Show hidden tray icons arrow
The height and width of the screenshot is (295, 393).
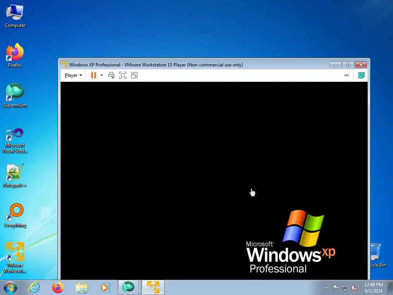(x=327, y=288)
